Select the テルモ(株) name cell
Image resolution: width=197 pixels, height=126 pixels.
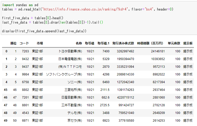click(x=75, y=113)
